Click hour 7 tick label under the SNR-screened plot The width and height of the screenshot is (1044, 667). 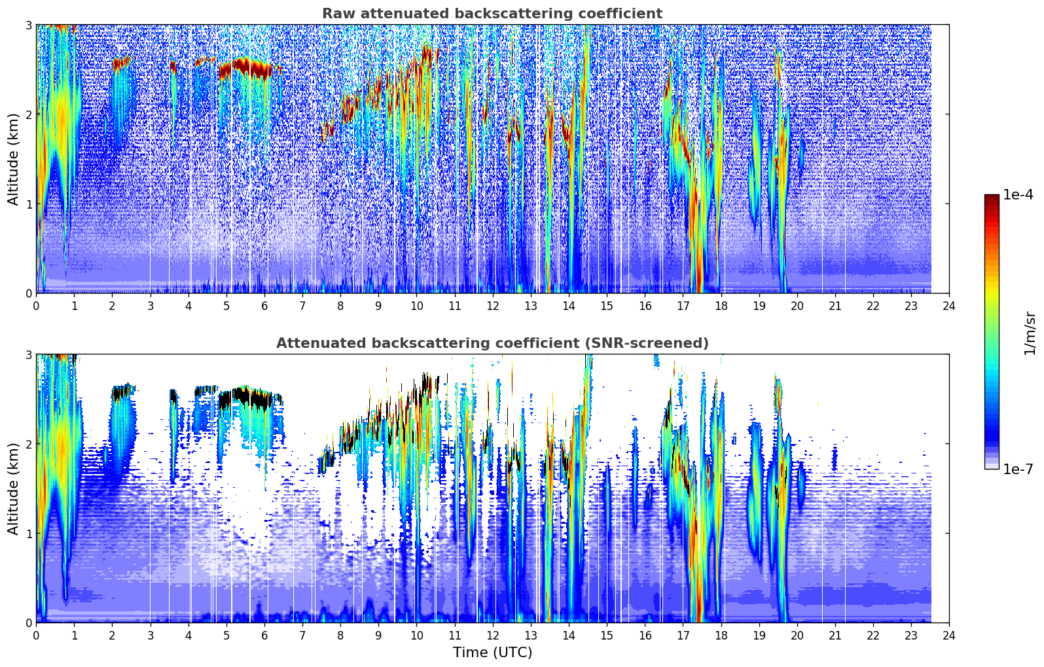click(302, 635)
